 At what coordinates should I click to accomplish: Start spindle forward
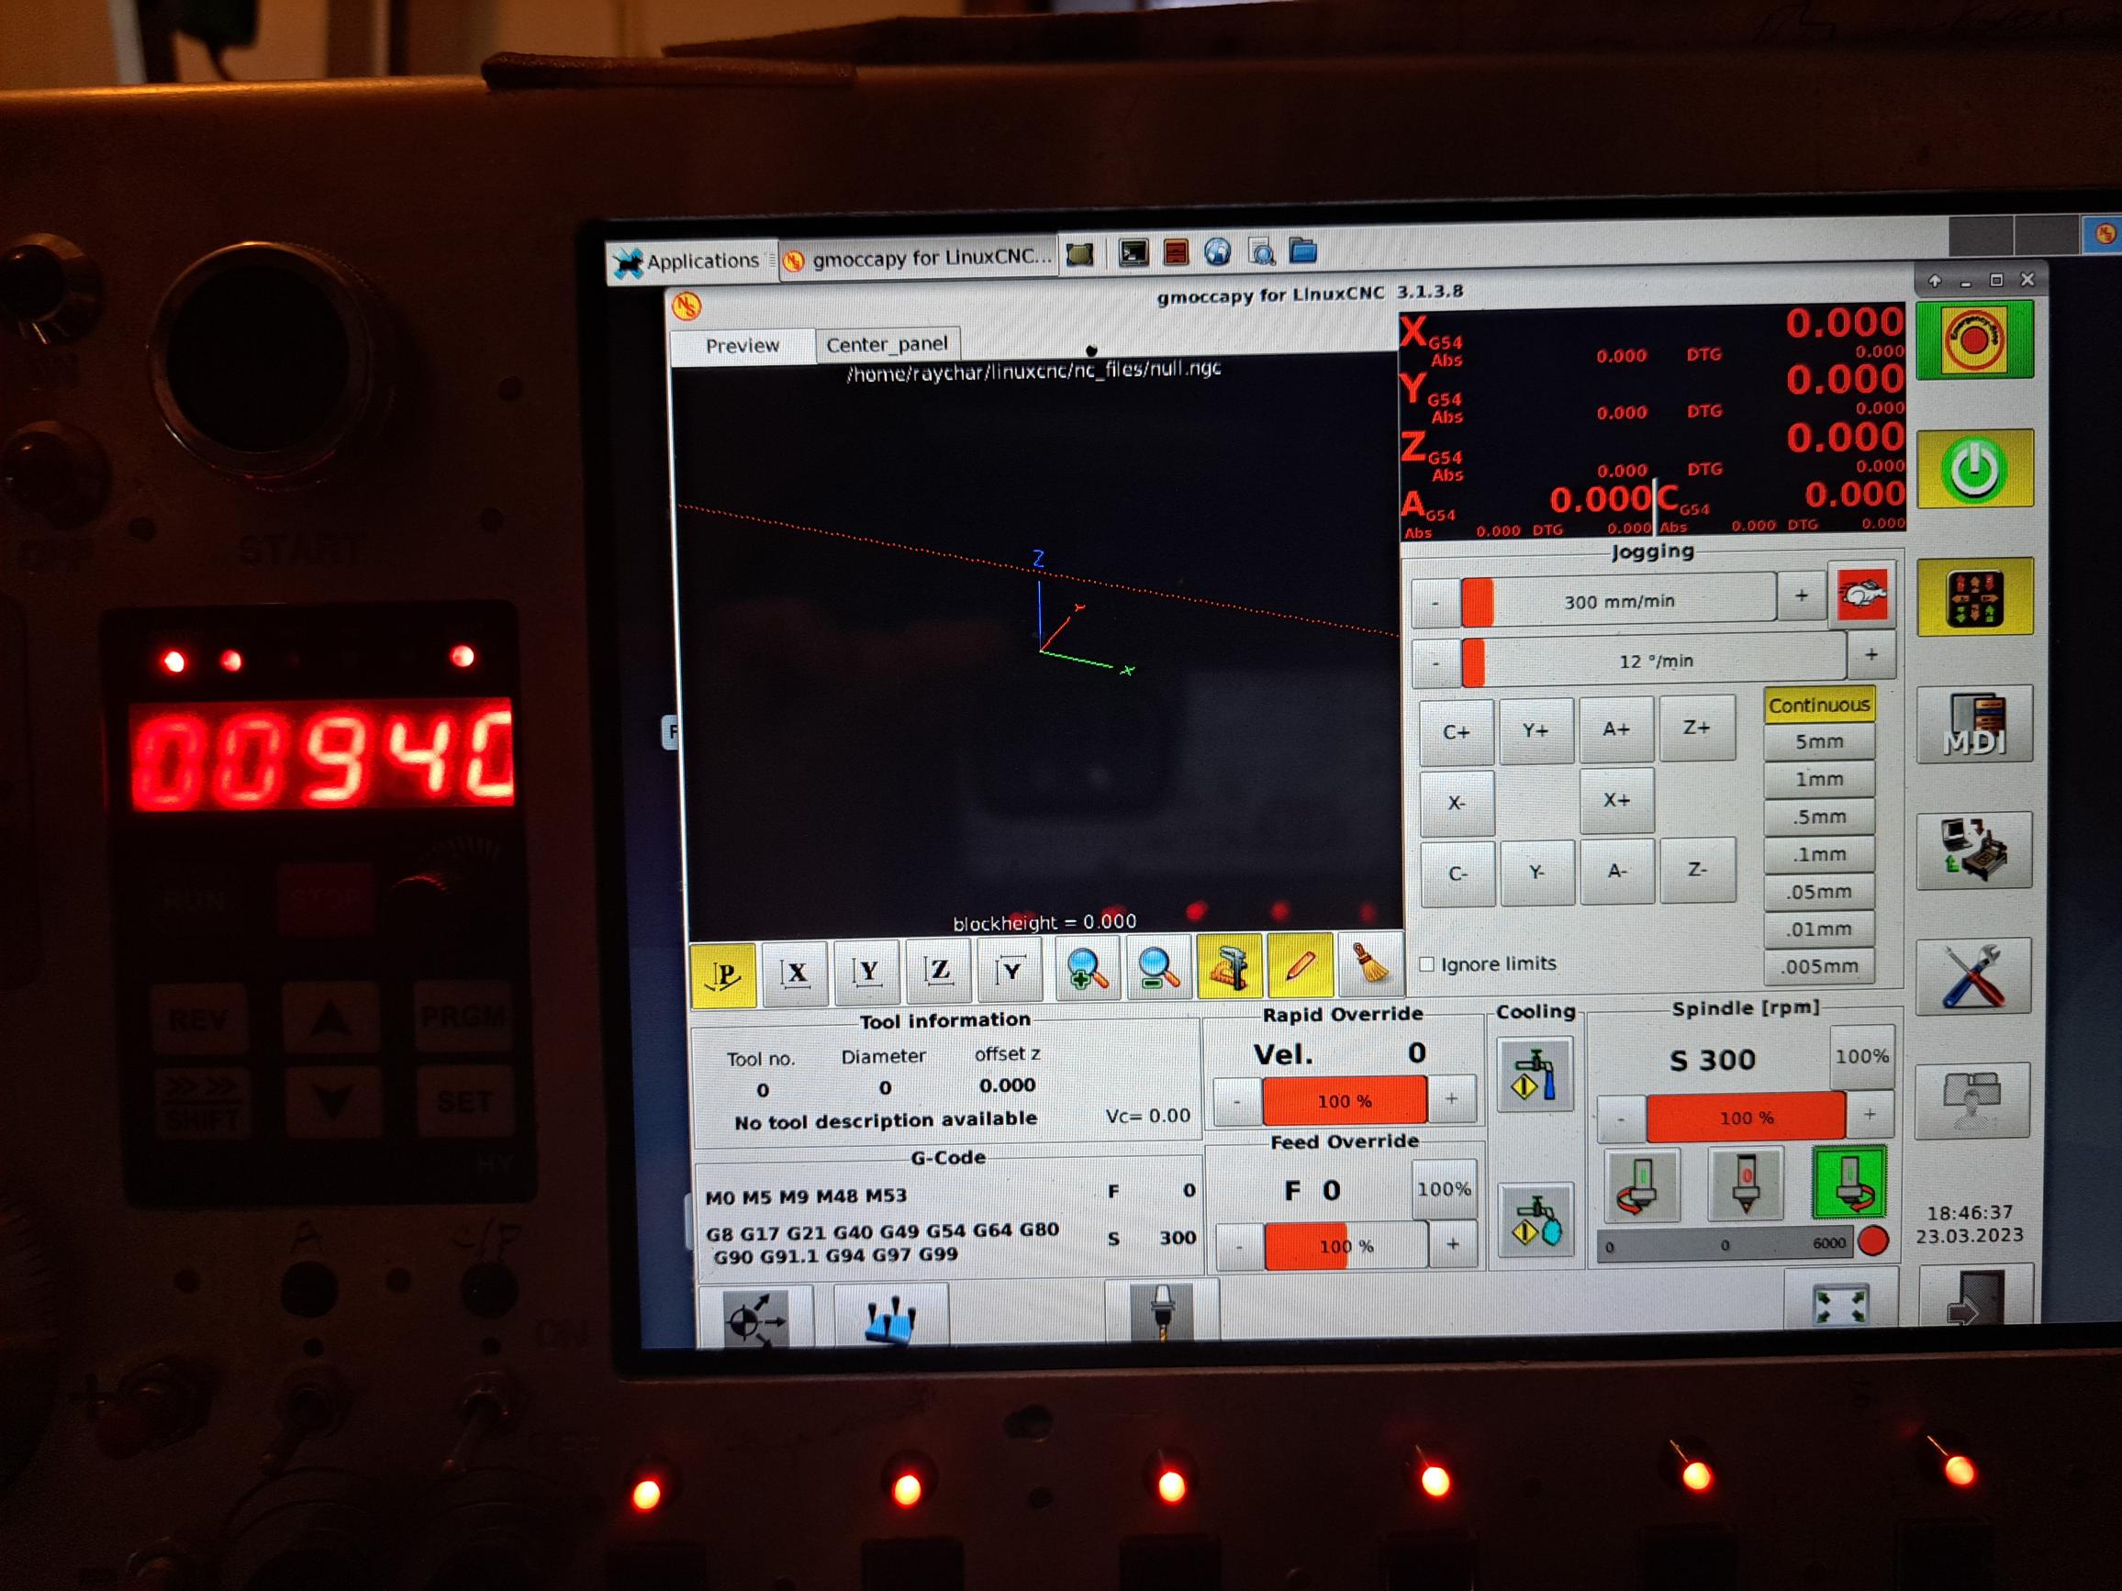[1849, 1183]
